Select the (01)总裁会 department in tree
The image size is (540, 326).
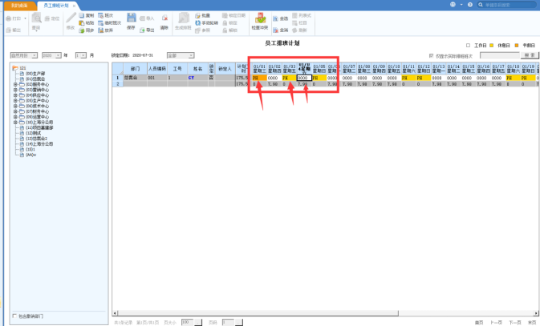coord(37,78)
